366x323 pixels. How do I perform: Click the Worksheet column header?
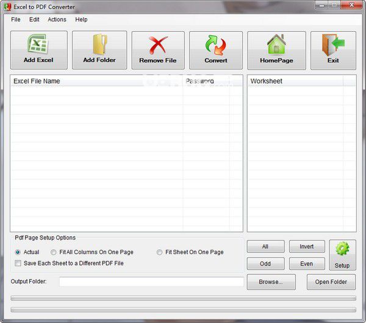click(x=295, y=81)
